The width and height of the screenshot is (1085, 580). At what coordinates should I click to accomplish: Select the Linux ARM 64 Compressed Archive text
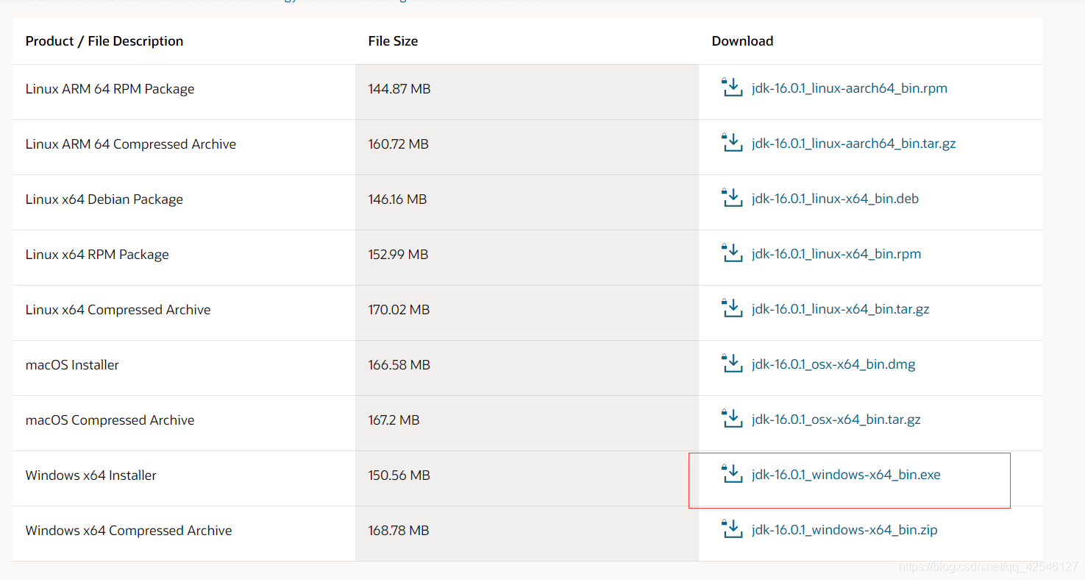131,144
